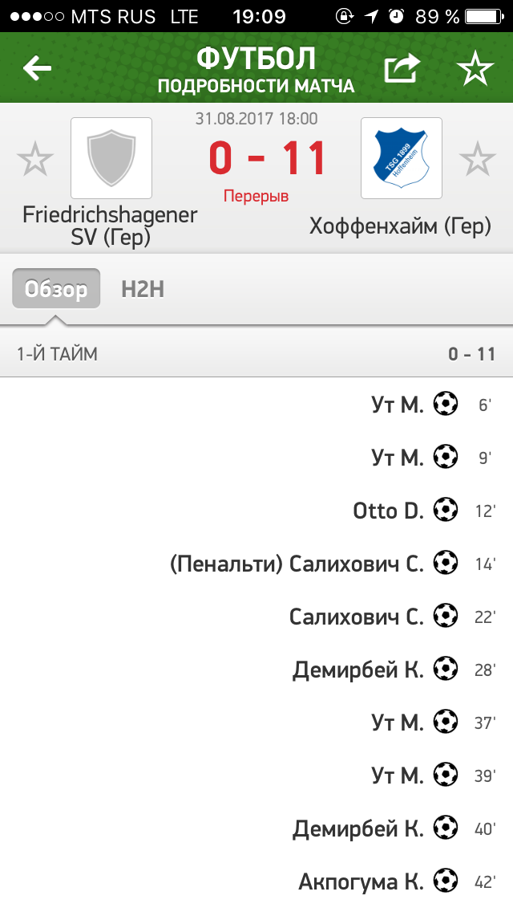Tap goal ball icon at 28'
Image resolution: width=513 pixels, height=912 pixels.
tap(446, 669)
